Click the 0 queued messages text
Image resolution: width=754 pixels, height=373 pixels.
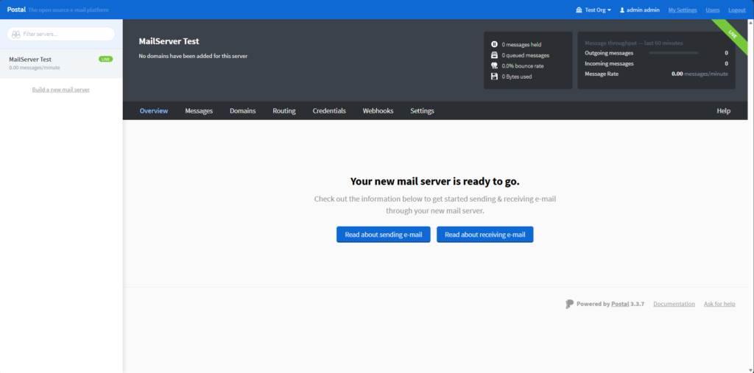pos(526,55)
